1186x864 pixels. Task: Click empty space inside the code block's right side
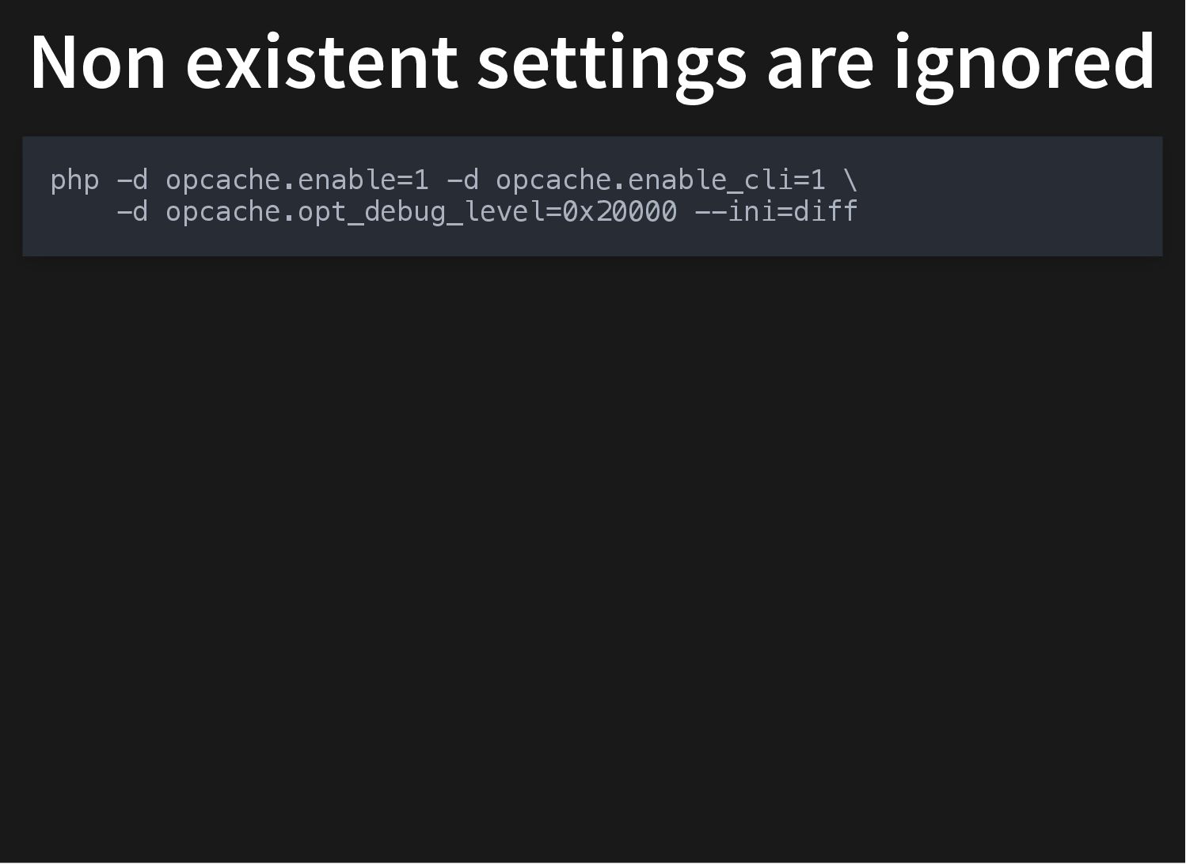(1013, 196)
